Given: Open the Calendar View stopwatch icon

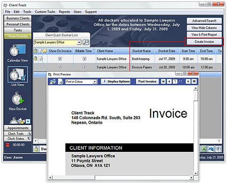Looking at the screenshot, I should tap(17, 51).
